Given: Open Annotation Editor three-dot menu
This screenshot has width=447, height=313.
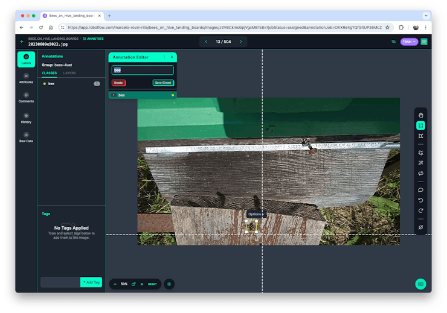Looking at the screenshot, I should (164, 57).
